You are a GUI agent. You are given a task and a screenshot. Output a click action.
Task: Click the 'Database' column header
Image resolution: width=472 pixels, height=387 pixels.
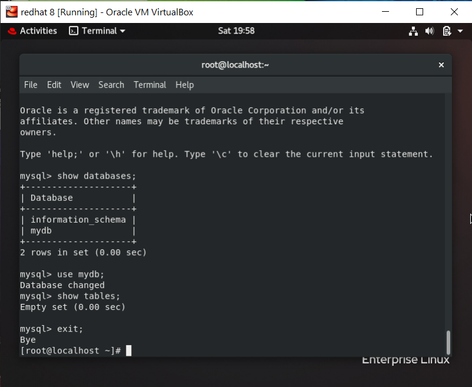[x=51, y=198]
